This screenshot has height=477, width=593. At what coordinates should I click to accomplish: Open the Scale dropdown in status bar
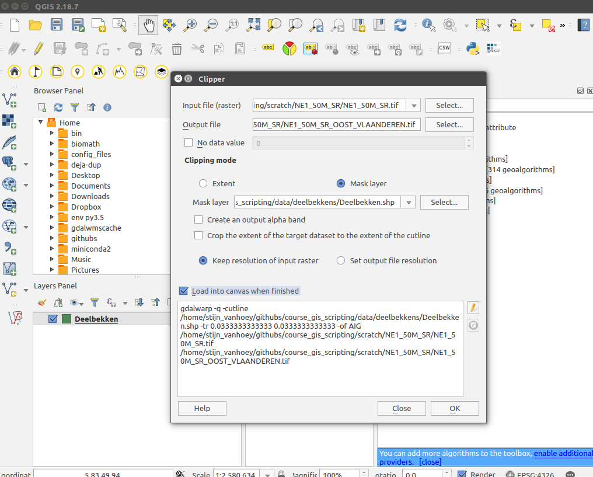tap(267, 474)
